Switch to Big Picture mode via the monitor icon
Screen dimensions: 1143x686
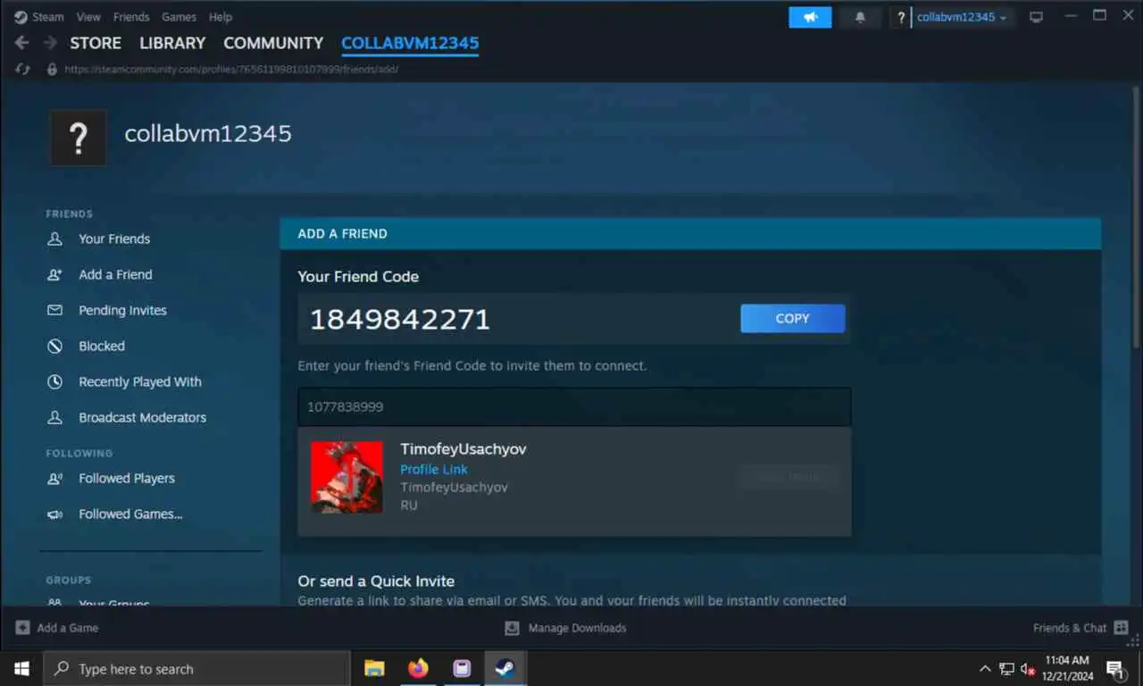point(1036,17)
